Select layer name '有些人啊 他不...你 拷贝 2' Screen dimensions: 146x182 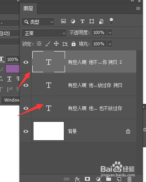tap(95, 62)
